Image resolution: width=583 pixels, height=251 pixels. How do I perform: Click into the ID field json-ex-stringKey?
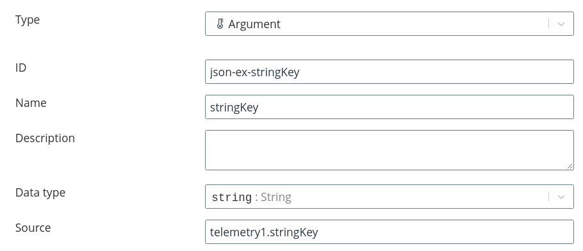click(390, 72)
